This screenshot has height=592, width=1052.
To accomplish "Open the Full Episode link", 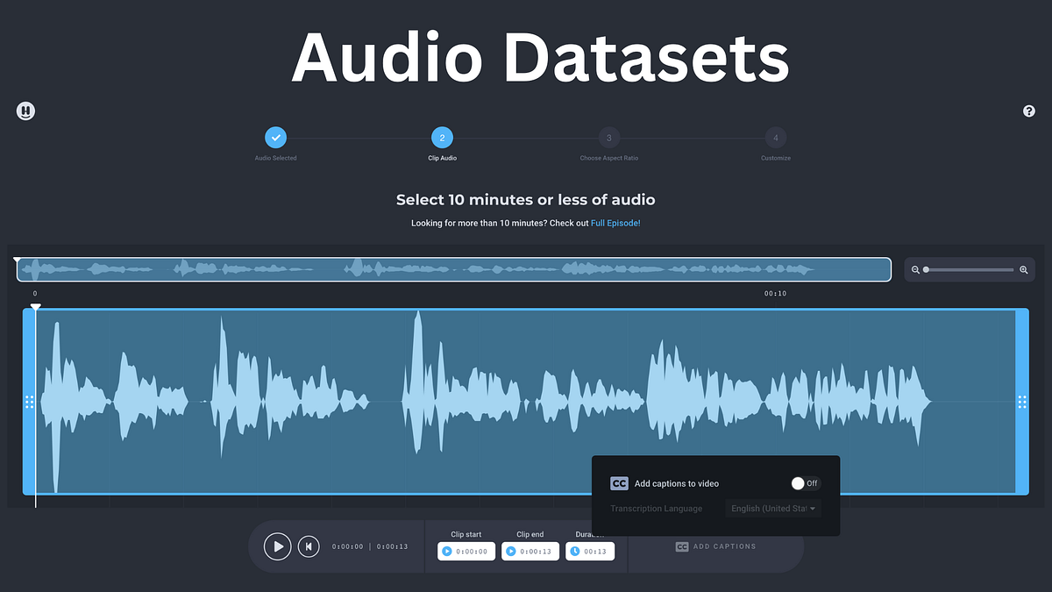I will (615, 223).
